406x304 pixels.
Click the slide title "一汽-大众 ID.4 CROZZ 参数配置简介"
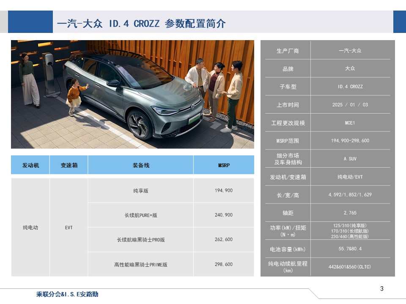coord(141,24)
